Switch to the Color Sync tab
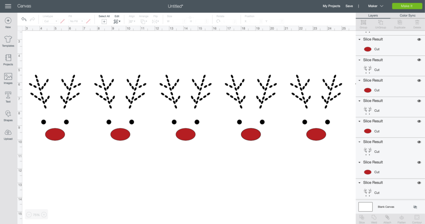The height and width of the screenshot is (224, 425). pos(408,15)
